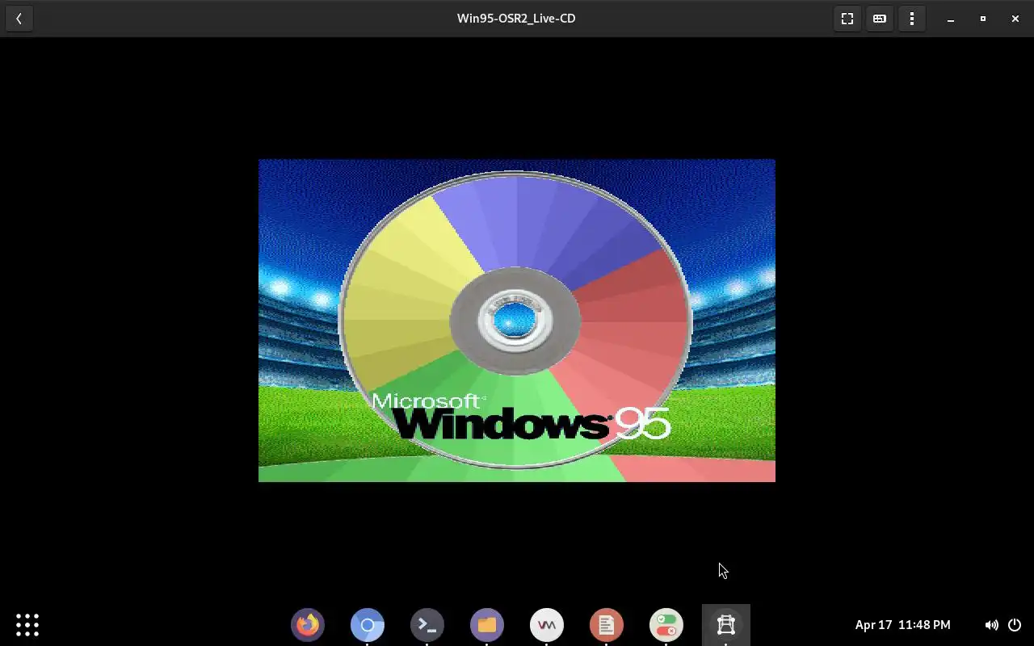Open Terminal from the dock

(x=427, y=625)
